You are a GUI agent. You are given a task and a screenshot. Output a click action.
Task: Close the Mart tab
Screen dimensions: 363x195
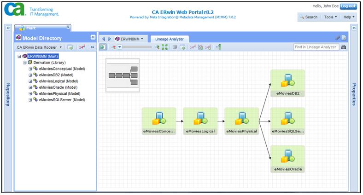[x=68, y=27]
